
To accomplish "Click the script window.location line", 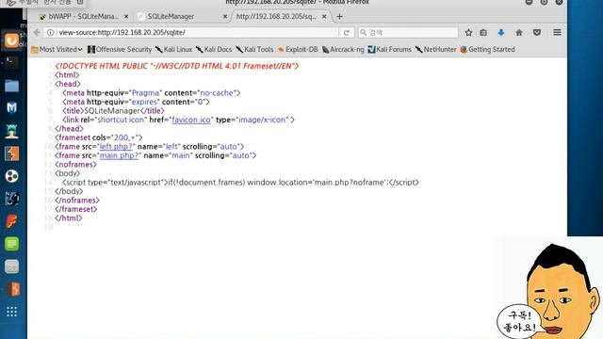I will [240, 183].
